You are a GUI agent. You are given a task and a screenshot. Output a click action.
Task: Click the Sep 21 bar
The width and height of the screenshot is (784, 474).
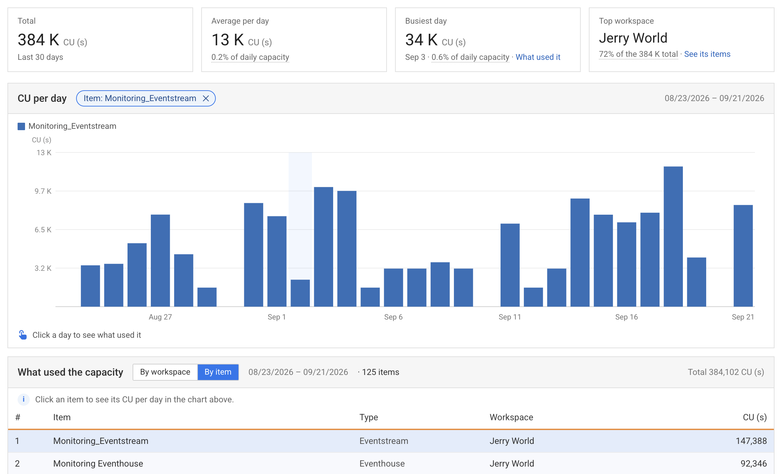(x=743, y=256)
